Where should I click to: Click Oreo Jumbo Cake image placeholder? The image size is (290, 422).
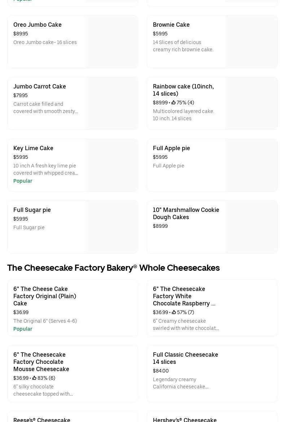pyautogui.click(x=112, y=42)
